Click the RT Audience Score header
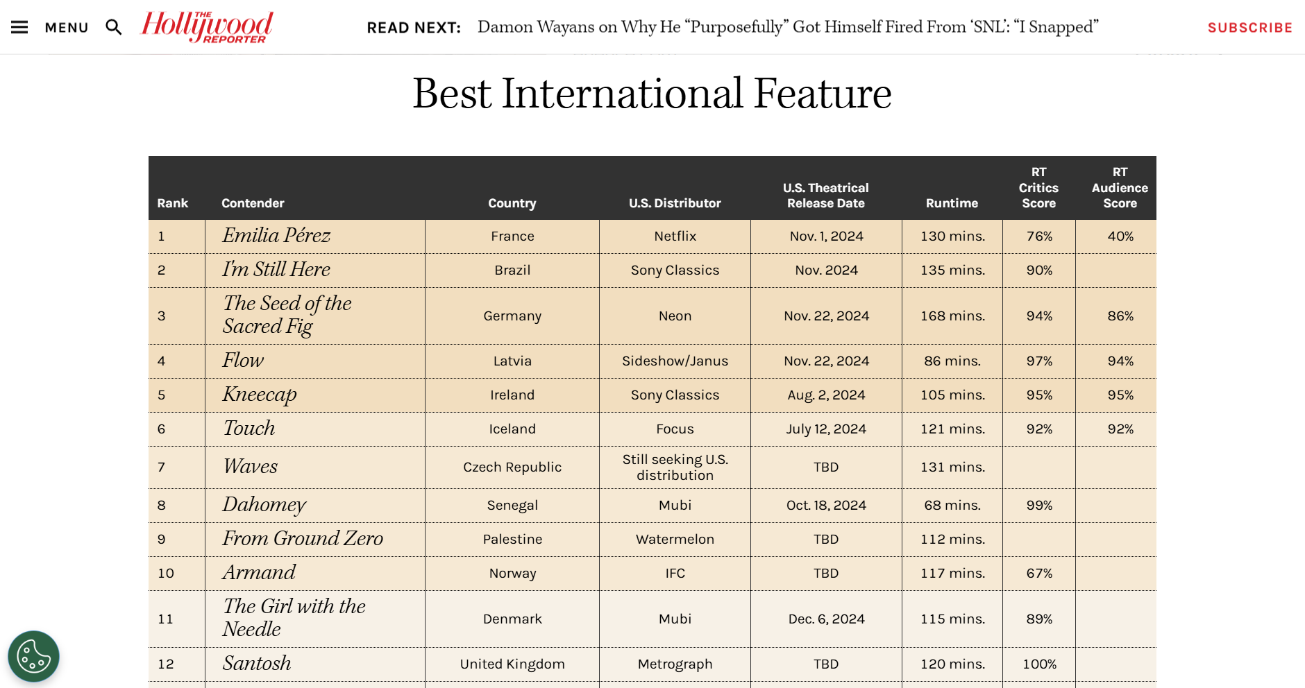 1120,187
